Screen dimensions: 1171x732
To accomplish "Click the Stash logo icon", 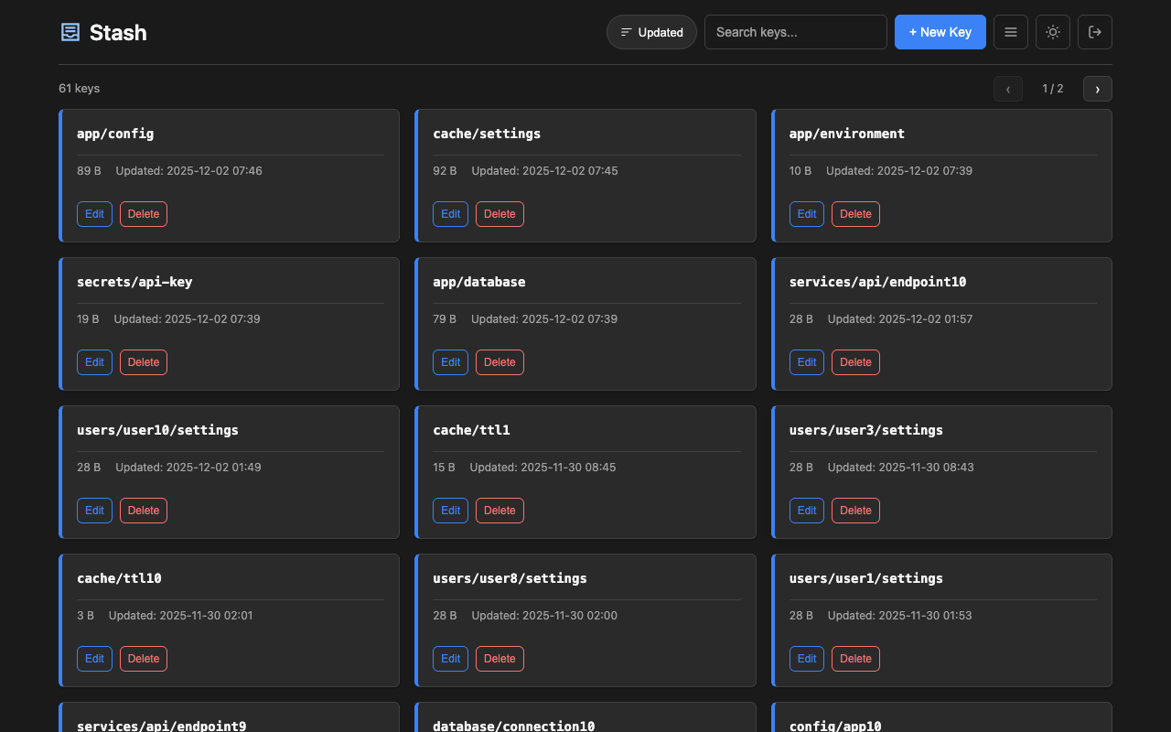I will 70,32.
